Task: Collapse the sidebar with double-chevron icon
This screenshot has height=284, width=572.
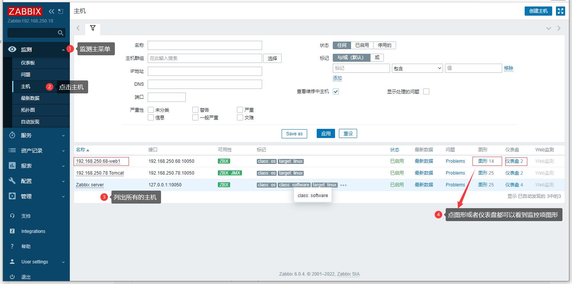Action: (52, 11)
